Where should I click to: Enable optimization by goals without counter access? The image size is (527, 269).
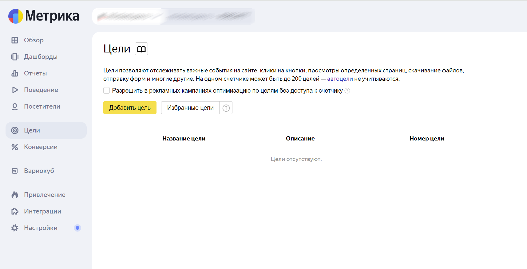click(x=107, y=90)
